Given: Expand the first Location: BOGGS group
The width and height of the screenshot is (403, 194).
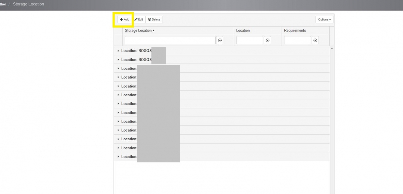Looking at the screenshot, I should [x=118, y=51].
